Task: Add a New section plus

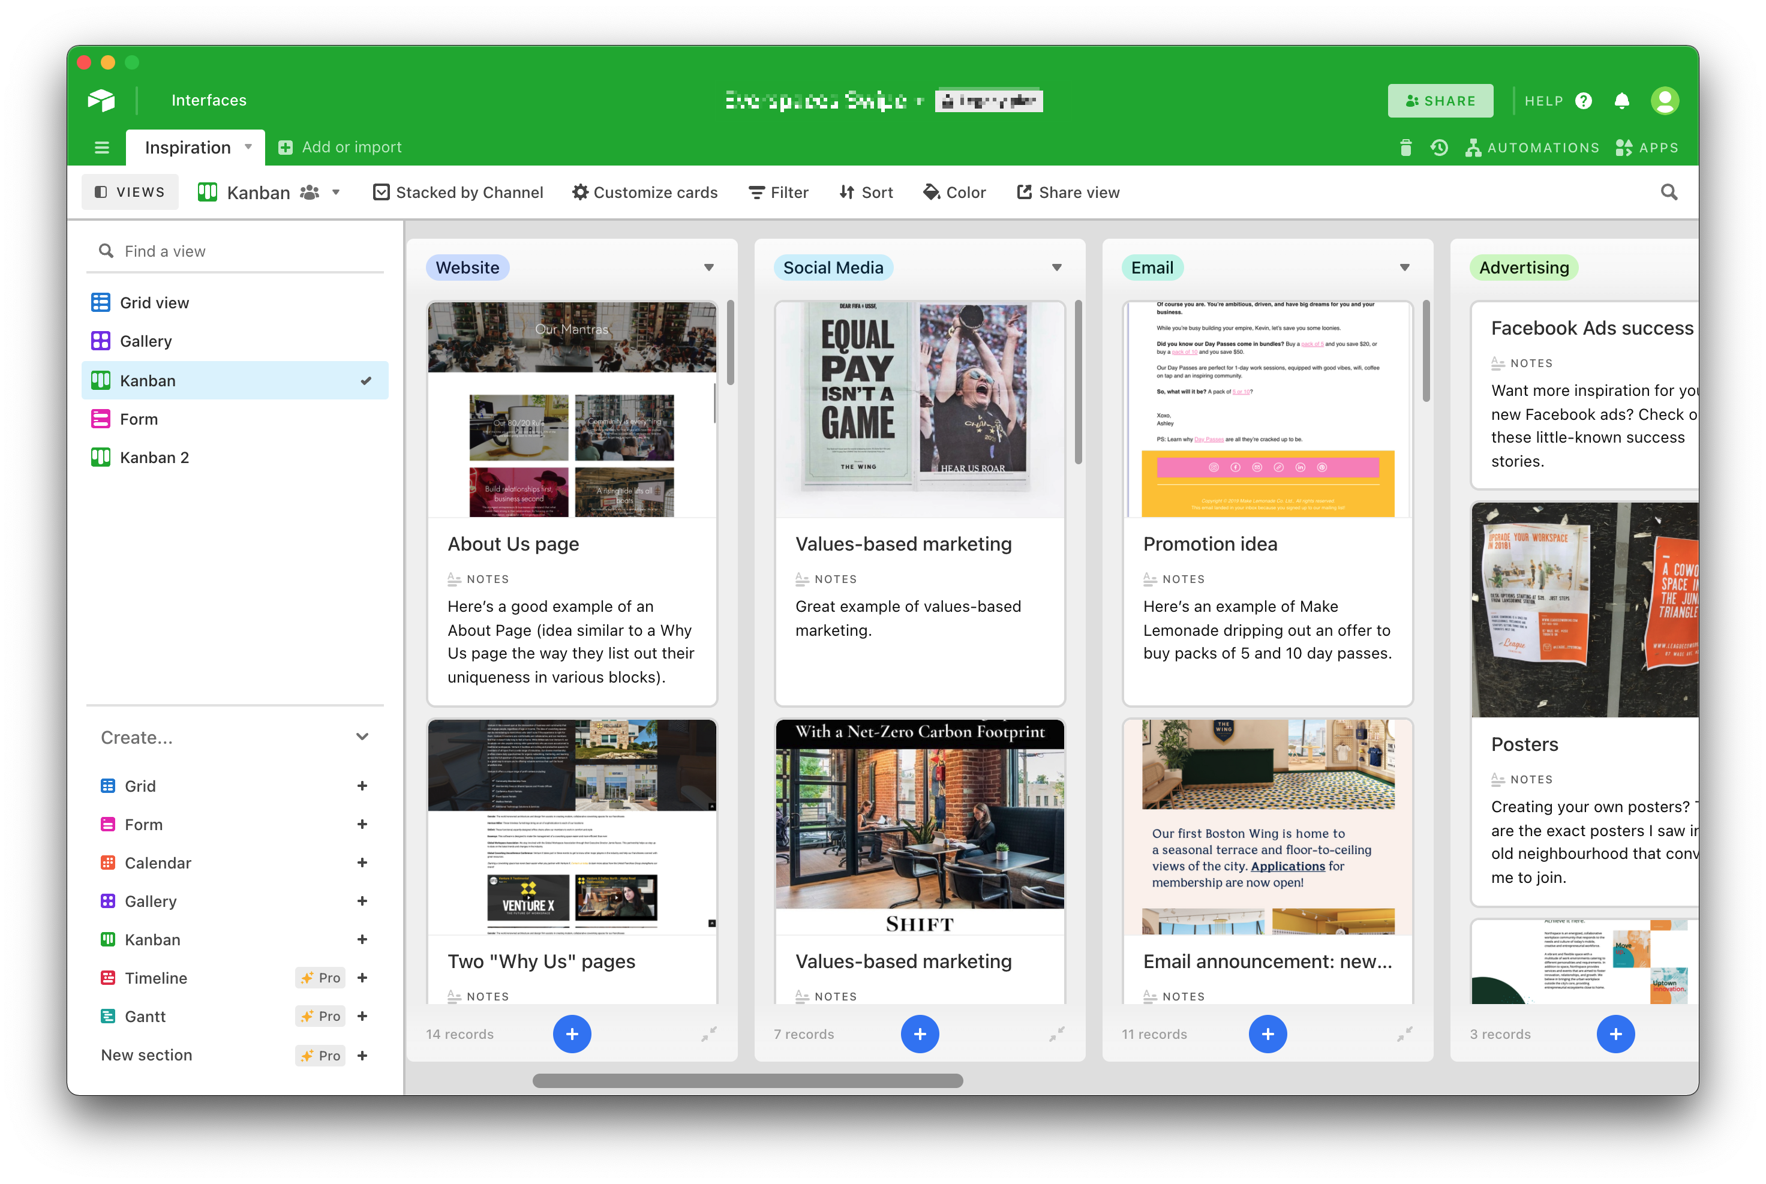Action: coord(362,1056)
